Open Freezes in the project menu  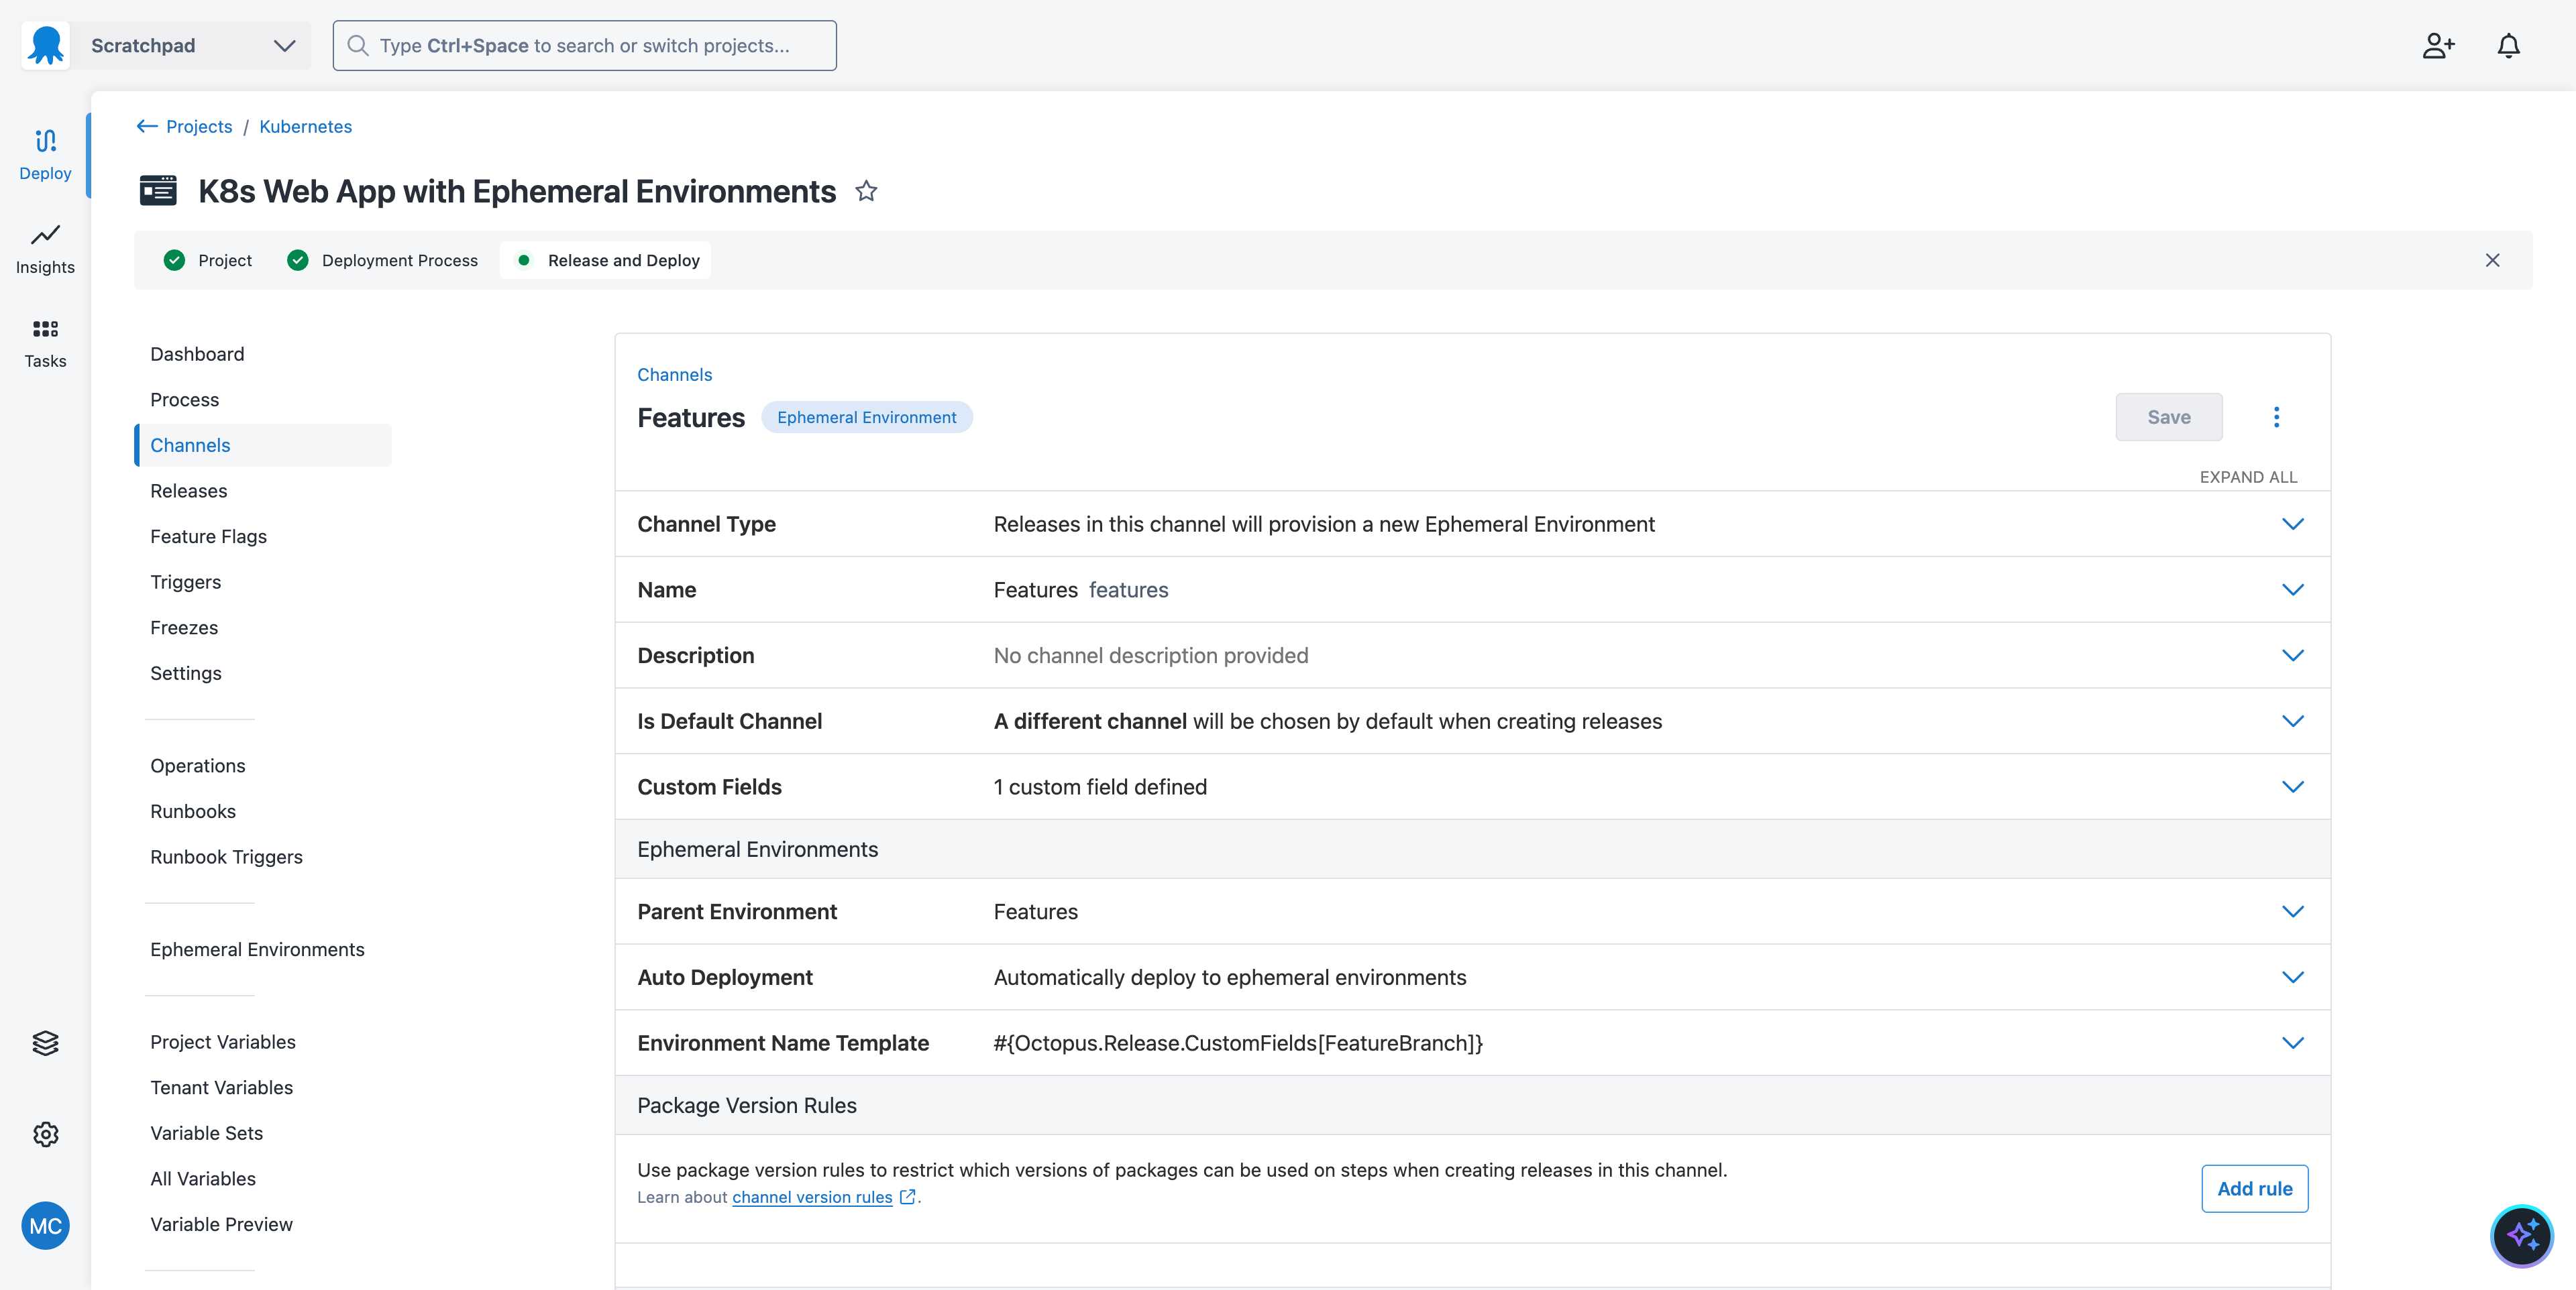coord(184,628)
